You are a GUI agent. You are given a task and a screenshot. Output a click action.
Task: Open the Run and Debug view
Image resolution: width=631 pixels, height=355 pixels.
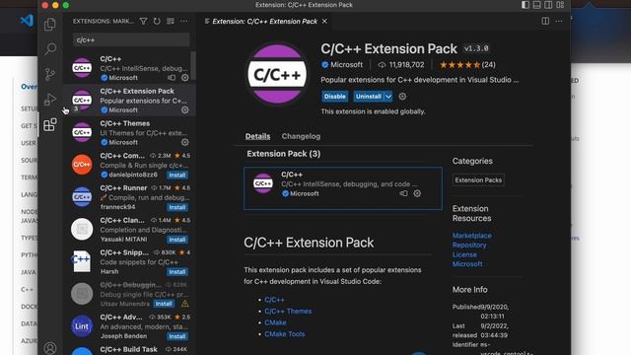(50, 100)
